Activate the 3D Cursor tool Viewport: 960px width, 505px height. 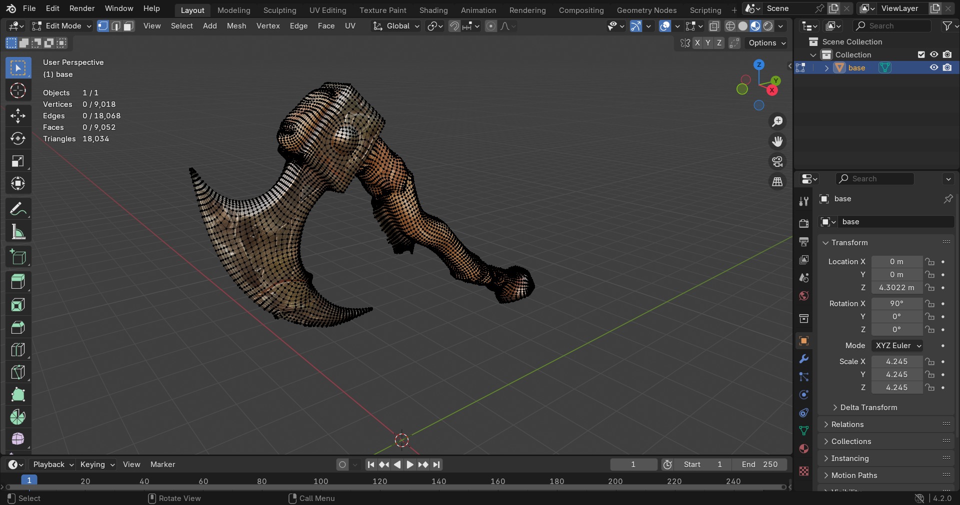(x=18, y=90)
